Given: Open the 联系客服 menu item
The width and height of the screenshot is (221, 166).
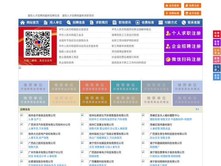Looking at the screenshot, I should tap(194, 22).
